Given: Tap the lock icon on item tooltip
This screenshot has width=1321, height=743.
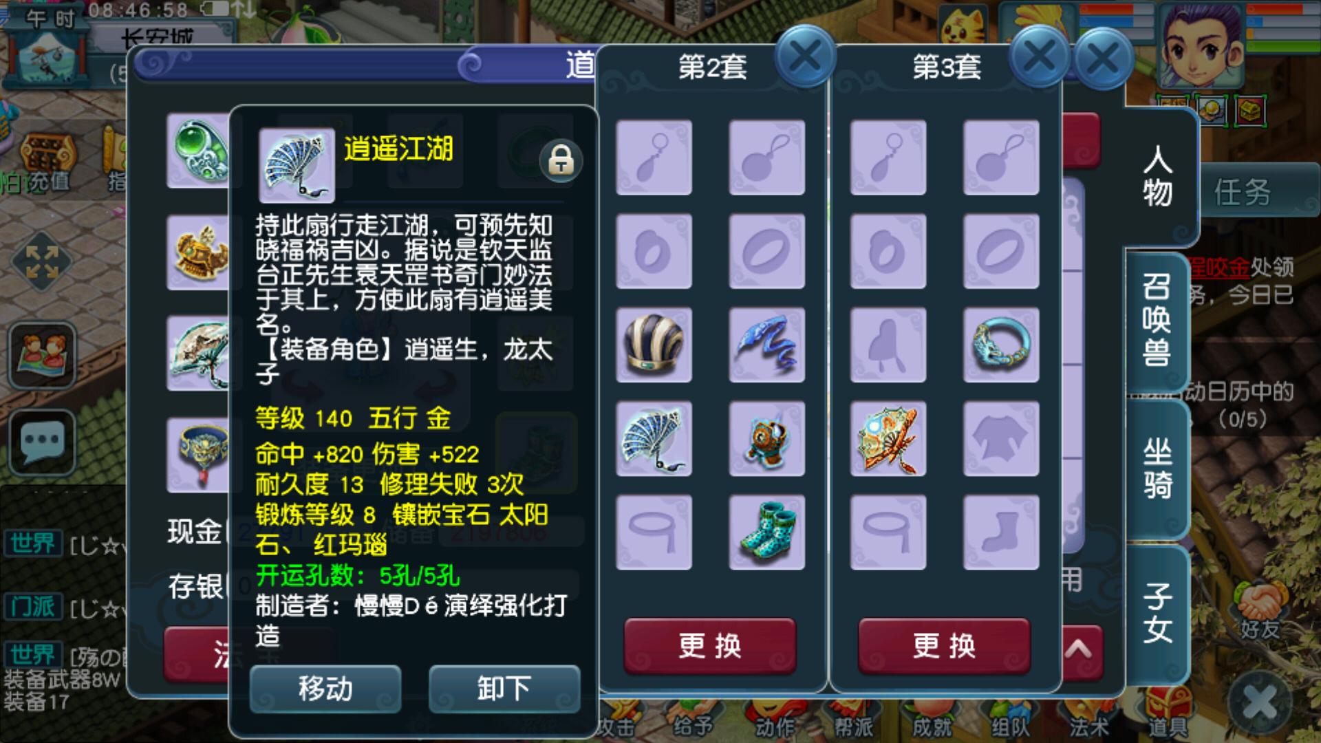Looking at the screenshot, I should (x=561, y=161).
